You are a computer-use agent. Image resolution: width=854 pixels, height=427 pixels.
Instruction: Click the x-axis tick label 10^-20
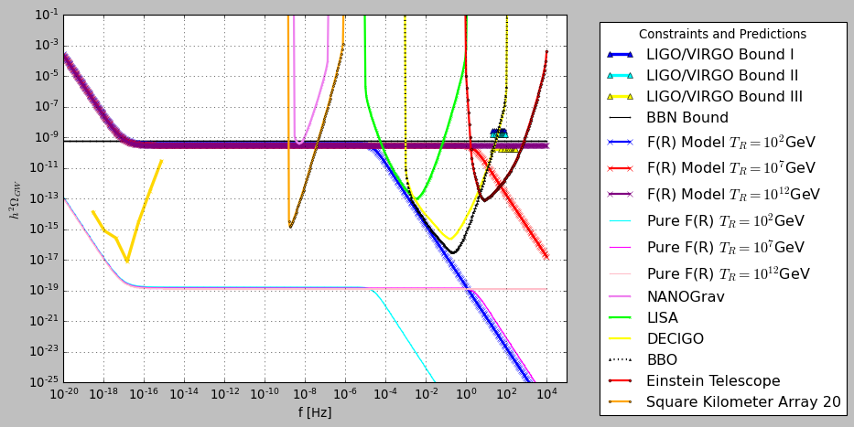coord(64,393)
